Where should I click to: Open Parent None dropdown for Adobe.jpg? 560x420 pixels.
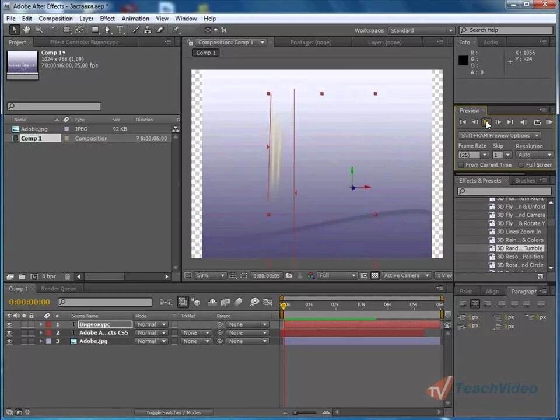pyautogui.click(x=247, y=341)
